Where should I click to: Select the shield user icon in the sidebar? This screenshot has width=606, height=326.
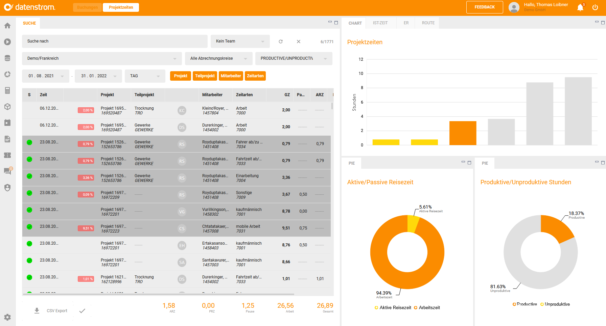[7, 188]
